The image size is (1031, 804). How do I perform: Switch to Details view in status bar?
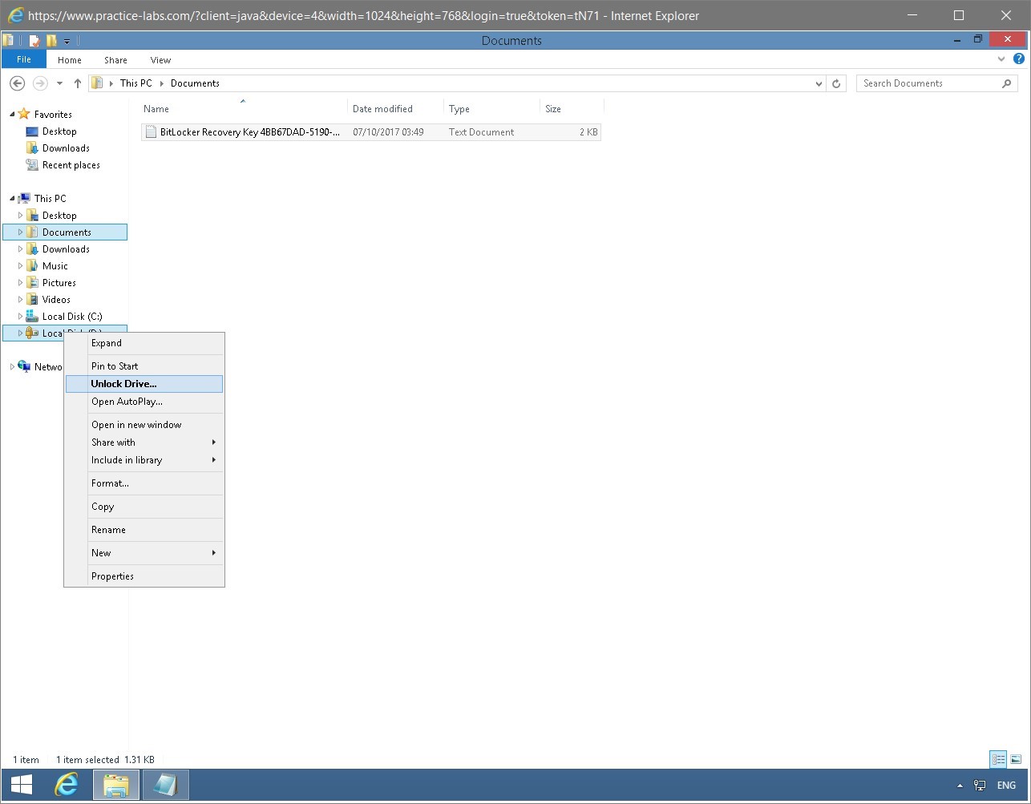[x=997, y=759]
